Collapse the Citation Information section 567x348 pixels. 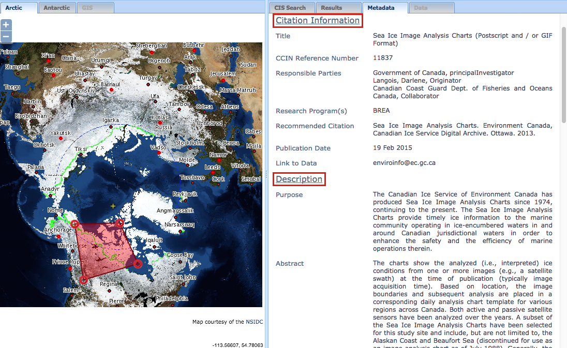317,21
